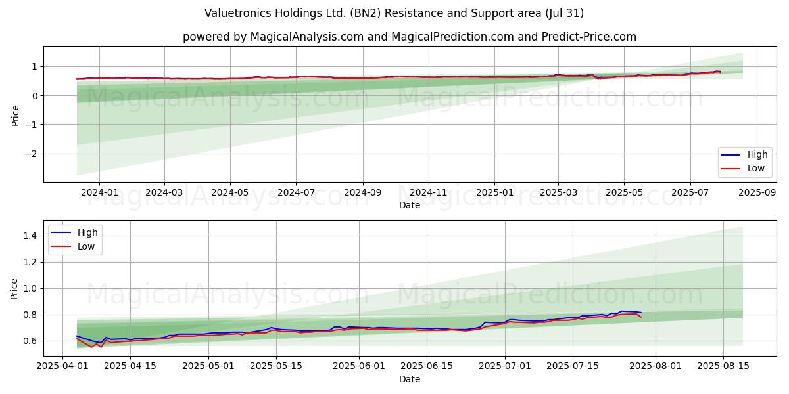Click the 2025-05-15 label on the lower chart
This screenshot has height=394, width=789.
(x=275, y=368)
